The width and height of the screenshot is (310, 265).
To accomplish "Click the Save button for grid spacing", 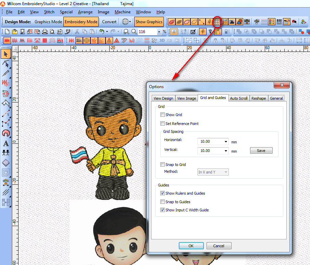I will [261, 151].
